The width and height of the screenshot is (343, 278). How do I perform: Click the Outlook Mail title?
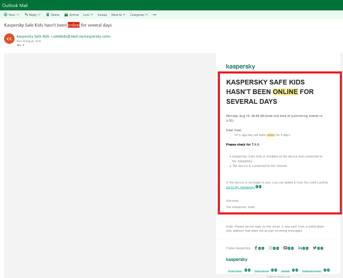coord(15,5)
